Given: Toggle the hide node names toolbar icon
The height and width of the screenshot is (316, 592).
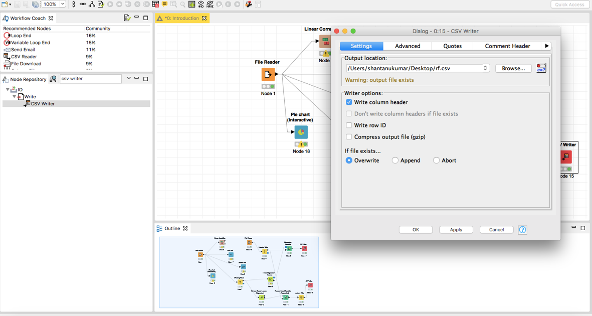Looking at the screenshot, I should (210, 4).
